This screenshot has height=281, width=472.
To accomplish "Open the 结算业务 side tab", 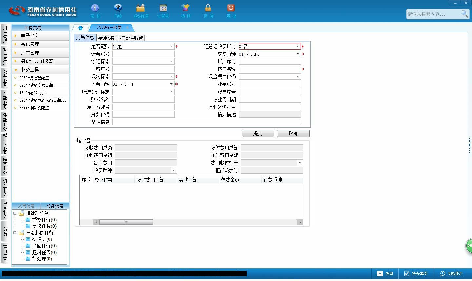I will click(x=5, y=166).
